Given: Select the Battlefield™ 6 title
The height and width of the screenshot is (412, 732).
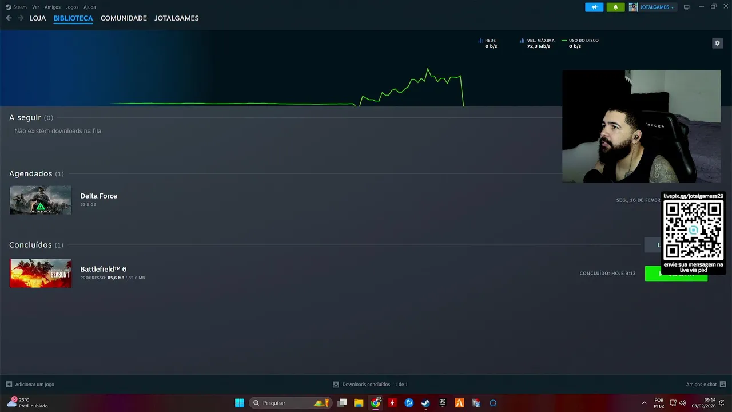Looking at the screenshot, I should coord(104,269).
